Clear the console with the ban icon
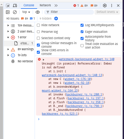 pyautogui.click(x=15, y=12)
